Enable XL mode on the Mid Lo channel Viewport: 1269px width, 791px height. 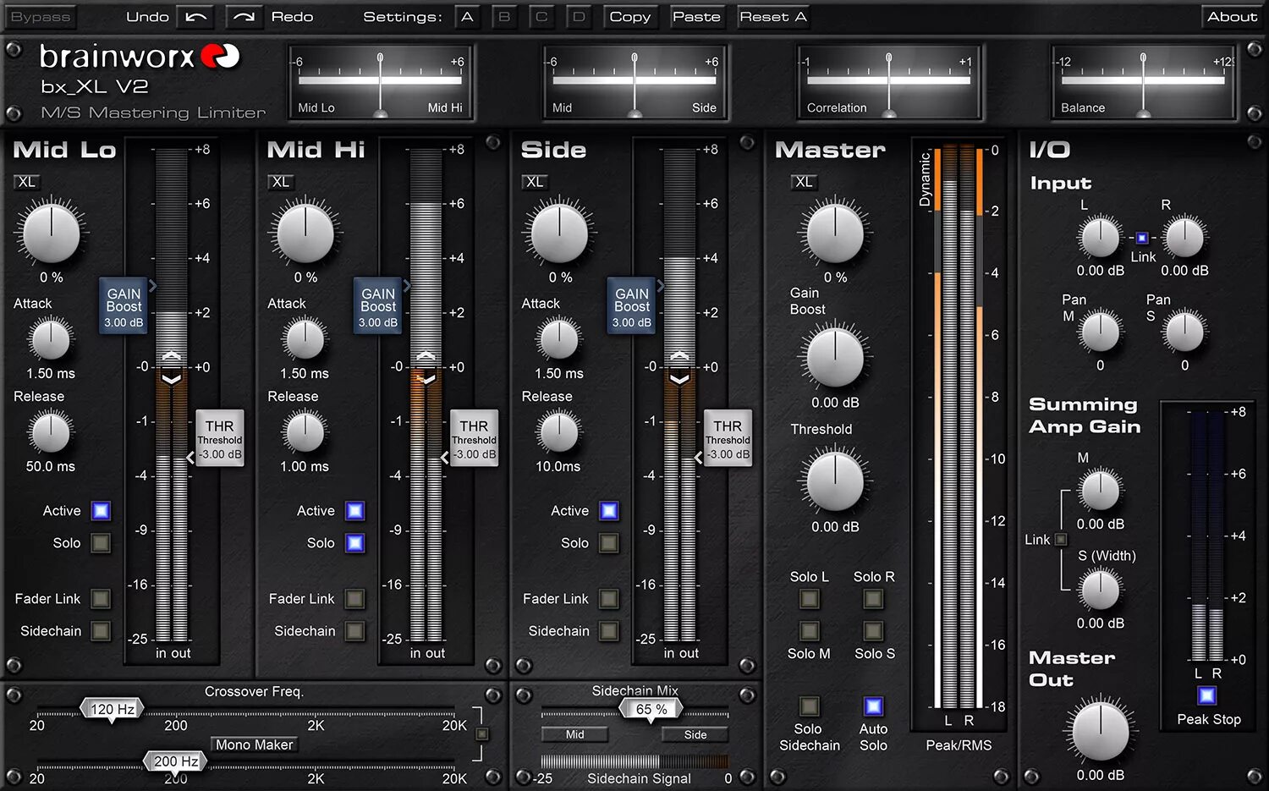(x=26, y=182)
